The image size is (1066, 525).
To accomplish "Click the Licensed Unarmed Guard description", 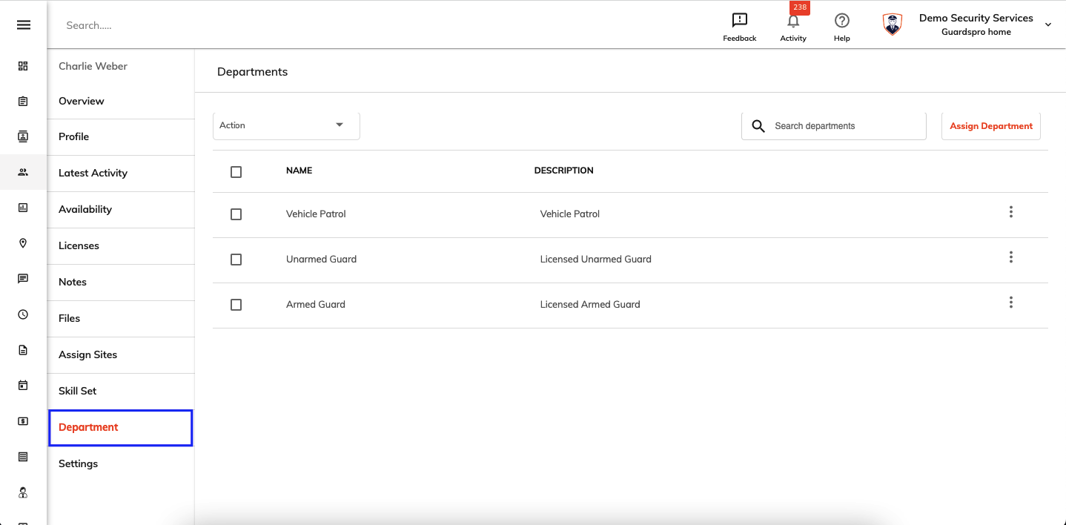I will coord(596,259).
